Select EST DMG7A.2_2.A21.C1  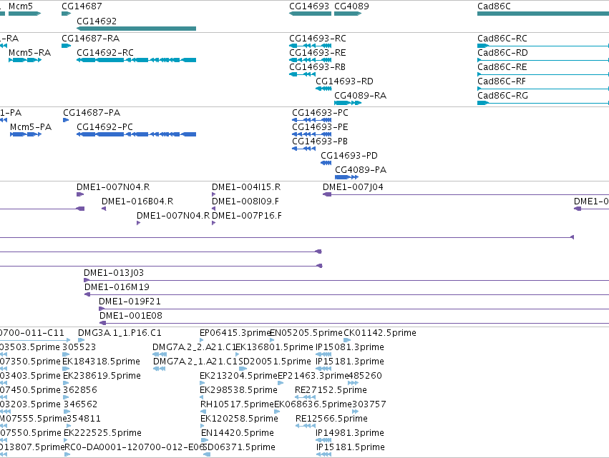[160, 354]
